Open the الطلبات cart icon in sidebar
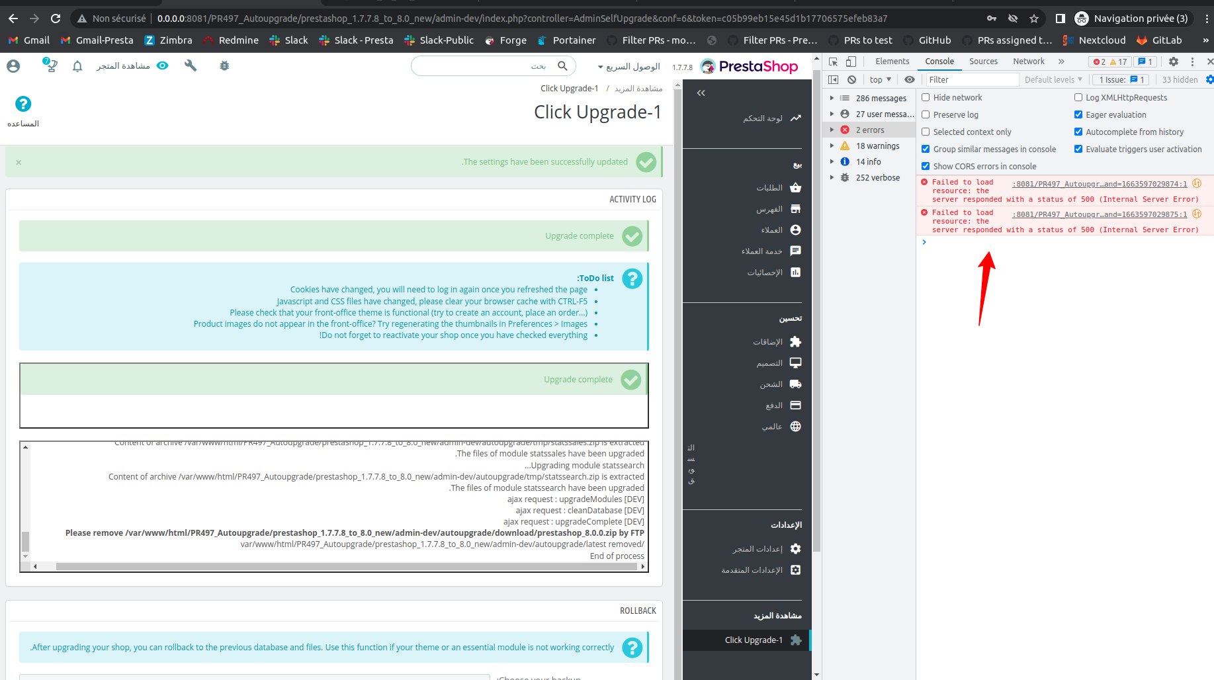Image resolution: width=1214 pixels, height=680 pixels. (795, 187)
